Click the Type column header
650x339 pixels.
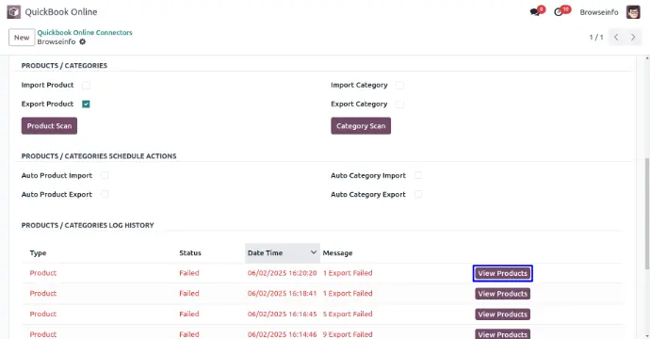[38, 252]
